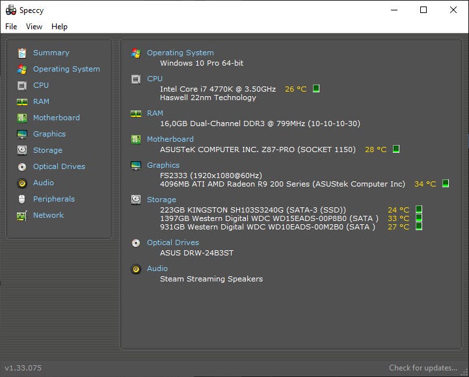Click the Audio speaker icon in sidebar
This screenshot has height=377, width=469.
22,183
